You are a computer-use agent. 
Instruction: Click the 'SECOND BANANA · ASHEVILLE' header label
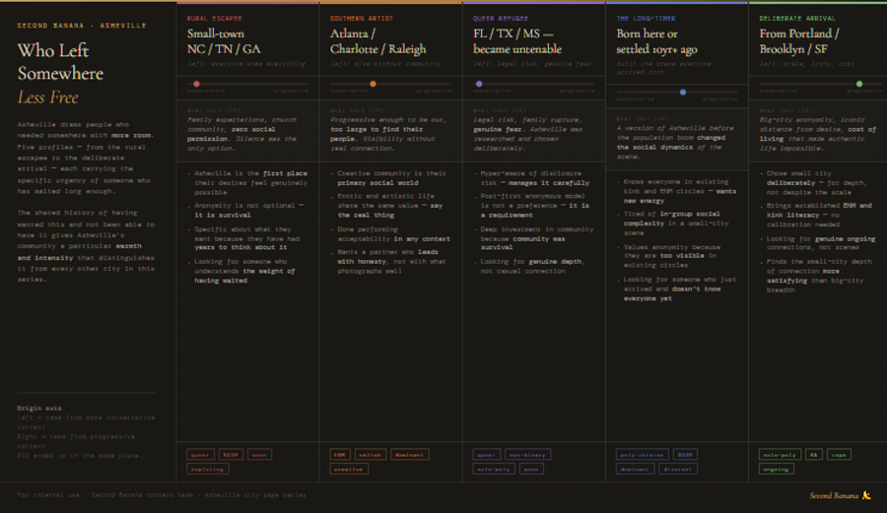pyautogui.click(x=82, y=26)
